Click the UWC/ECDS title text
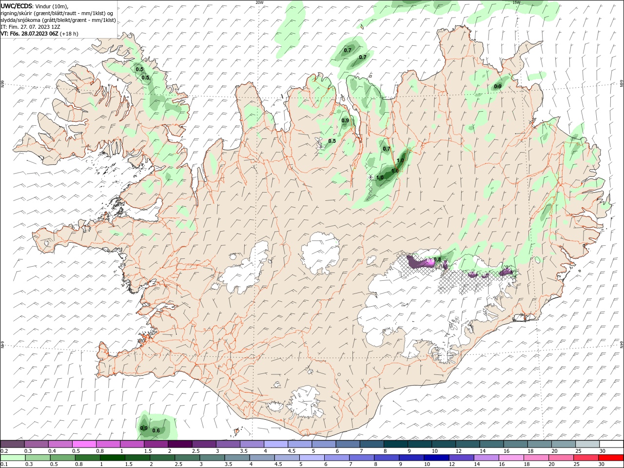Screen dimensions: 624x468 17,5
